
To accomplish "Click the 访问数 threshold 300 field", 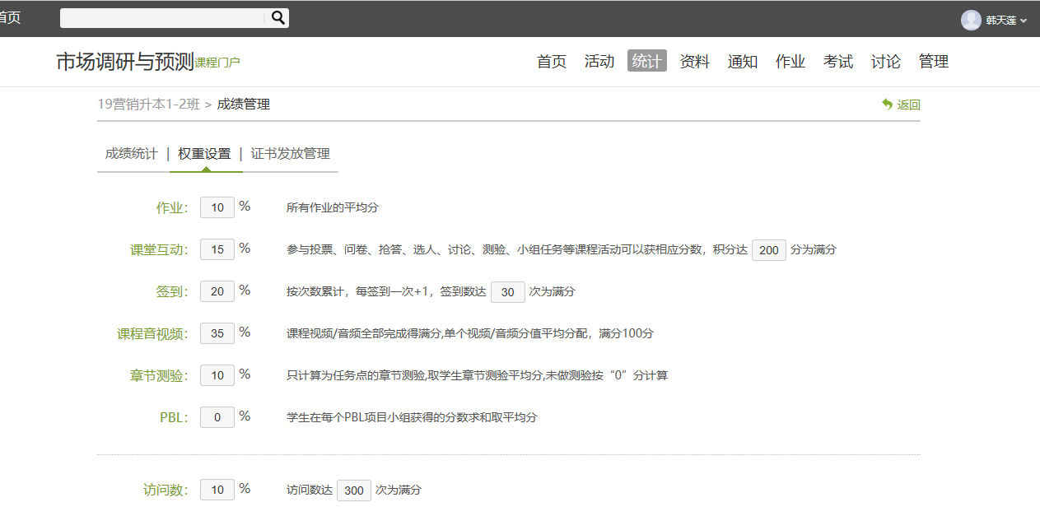I will 353,490.
